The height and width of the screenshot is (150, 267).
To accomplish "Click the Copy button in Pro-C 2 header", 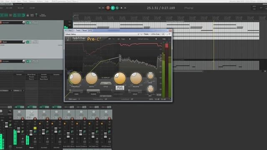I will click(x=123, y=39).
